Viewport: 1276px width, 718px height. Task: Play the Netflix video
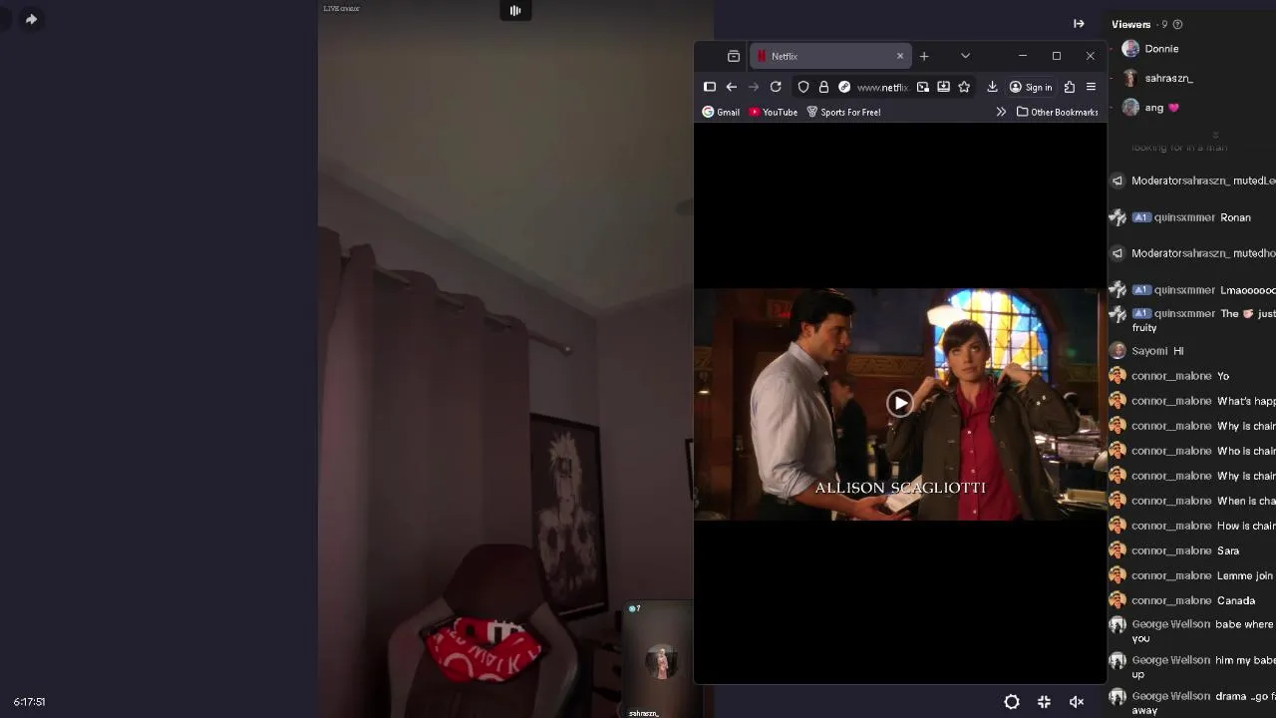pos(900,403)
